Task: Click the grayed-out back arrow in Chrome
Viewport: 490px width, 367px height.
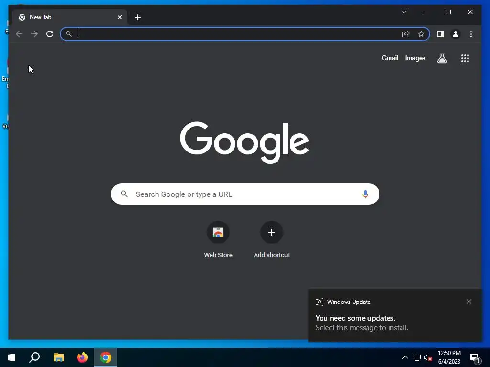Action: 19,34
